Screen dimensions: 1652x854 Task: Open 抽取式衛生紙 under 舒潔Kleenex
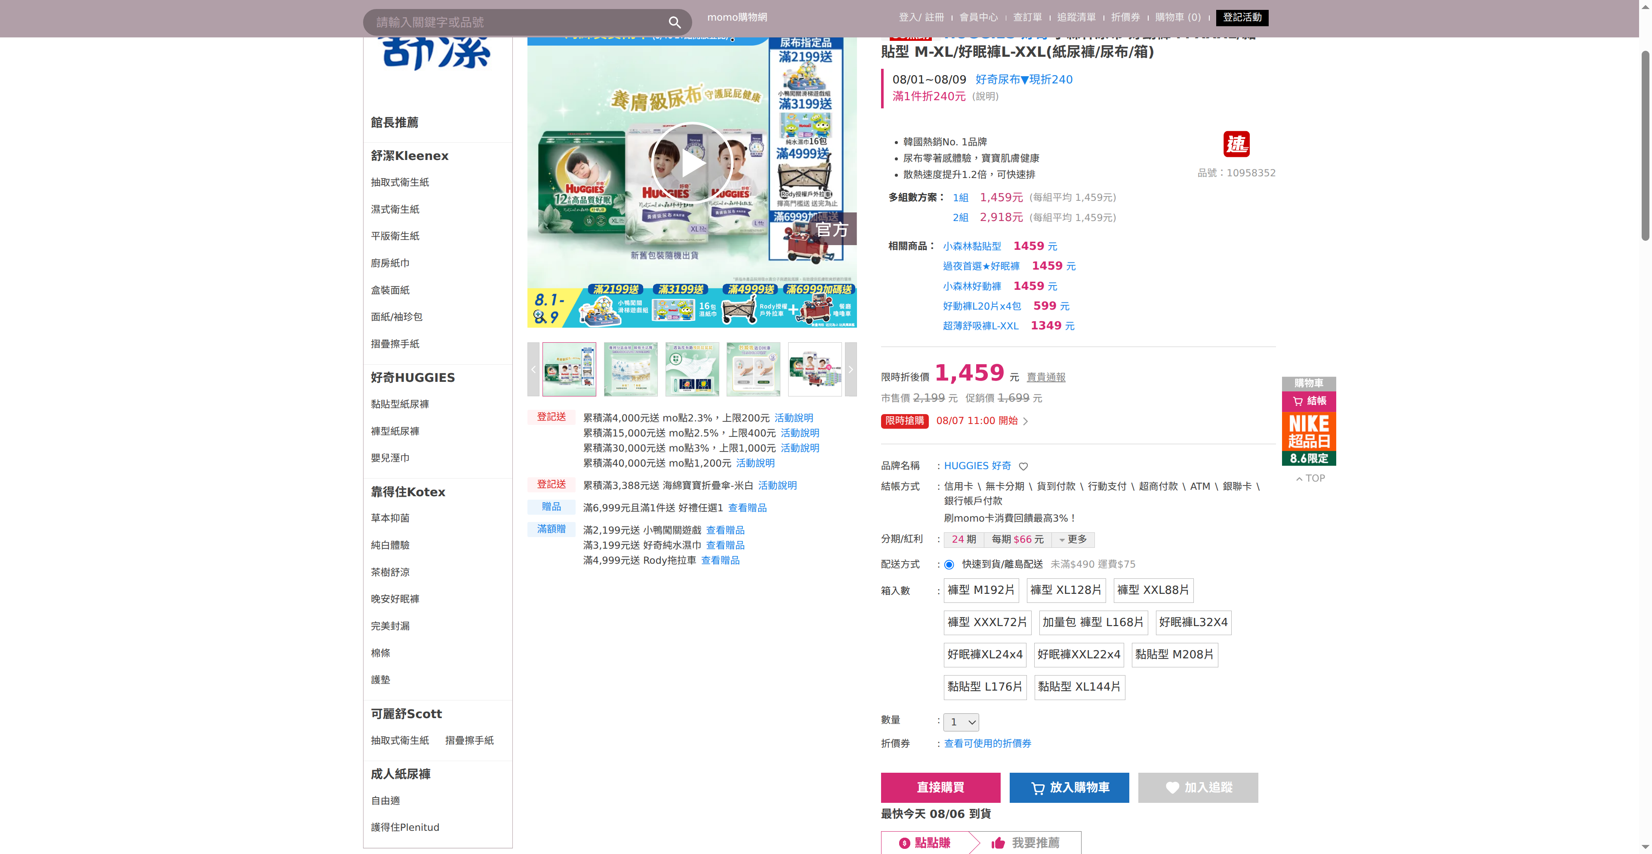400,183
